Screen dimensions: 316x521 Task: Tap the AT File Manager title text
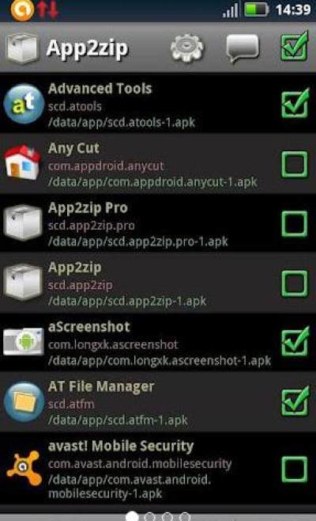pos(101,386)
